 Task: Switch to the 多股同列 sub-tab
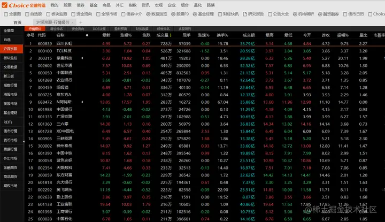coord(184,29)
